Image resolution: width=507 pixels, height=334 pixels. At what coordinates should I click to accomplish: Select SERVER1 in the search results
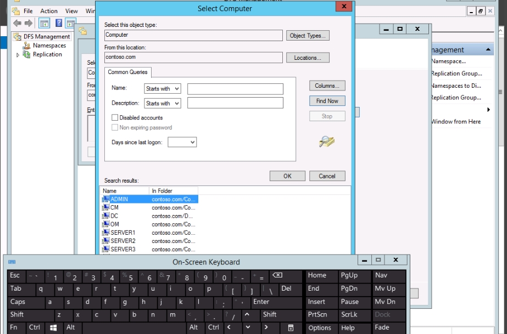(x=122, y=233)
